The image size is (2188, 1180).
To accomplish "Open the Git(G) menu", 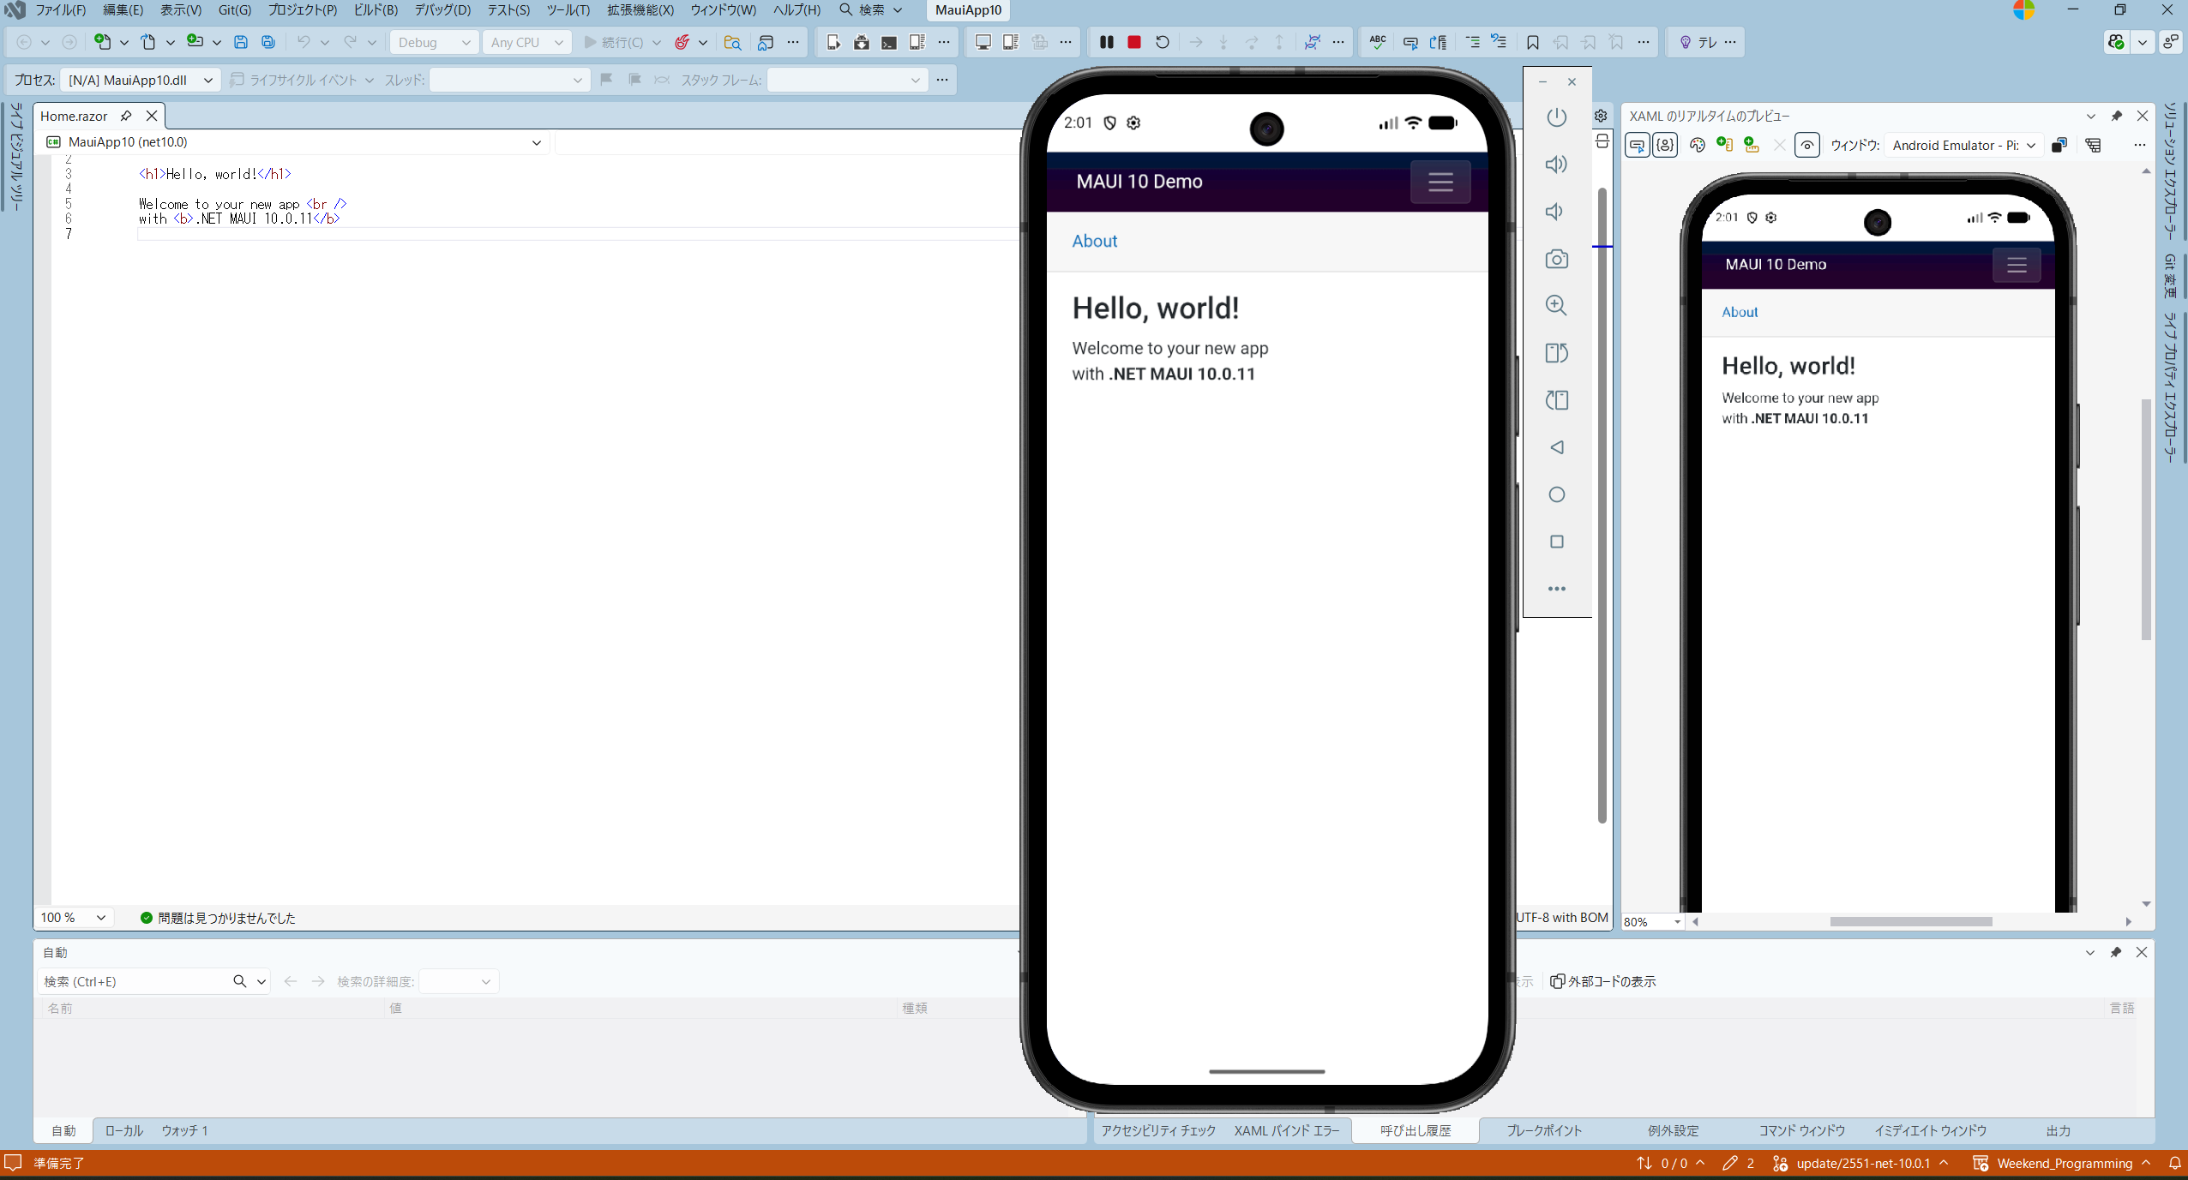I will click(x=234, y=10).
